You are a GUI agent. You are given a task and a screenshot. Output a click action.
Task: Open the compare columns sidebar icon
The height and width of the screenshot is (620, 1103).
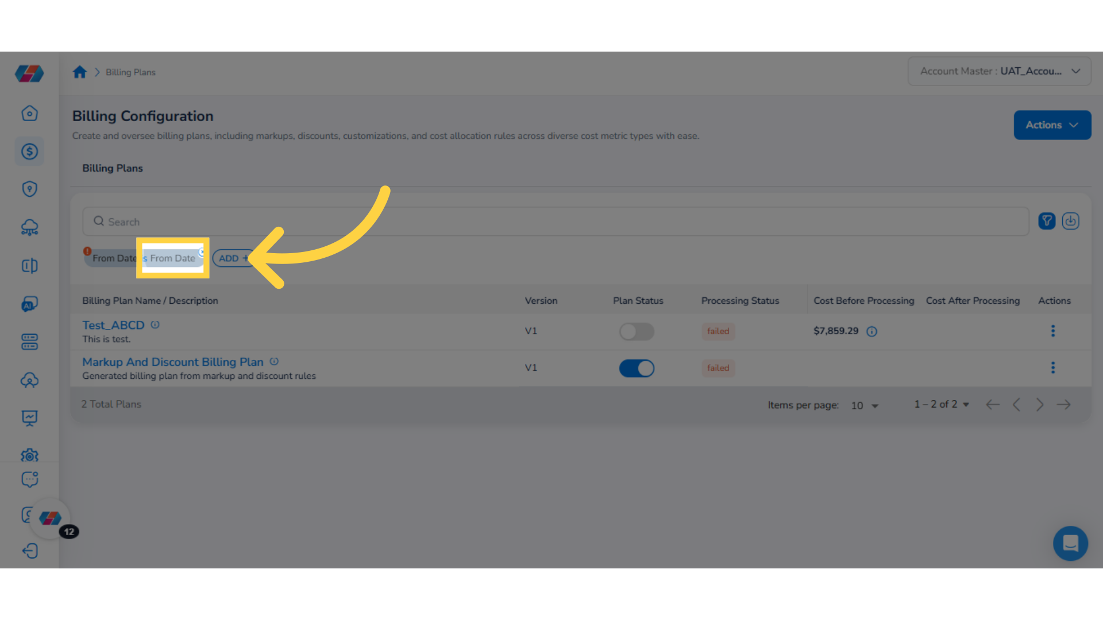point(29,266)
